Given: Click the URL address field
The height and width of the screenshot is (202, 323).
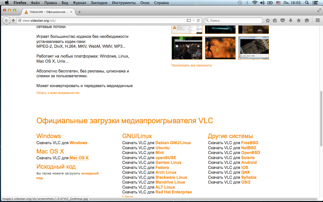Looking at the screenshot, I should coord(103,20).
